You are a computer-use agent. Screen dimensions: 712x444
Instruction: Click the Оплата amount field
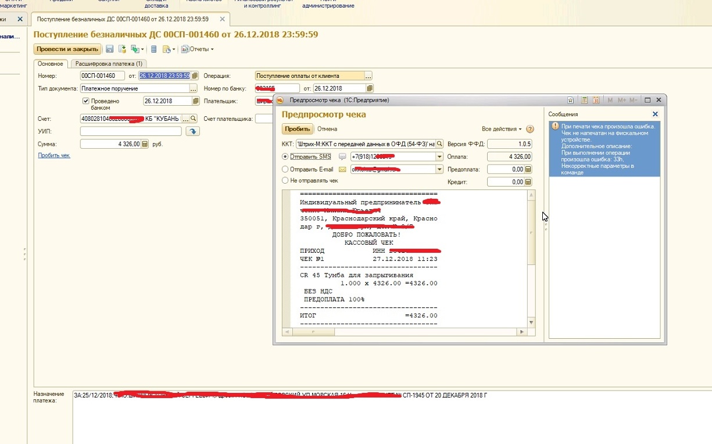click(509, 156)
